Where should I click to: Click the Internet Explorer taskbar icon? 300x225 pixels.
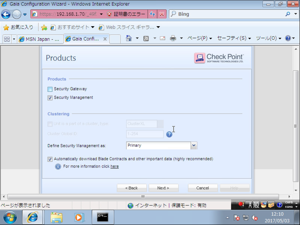(33, 217)
